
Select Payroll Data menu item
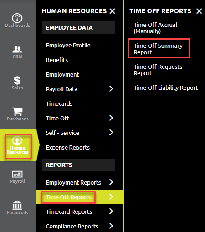pyautogui.click(x=61, y=89)
